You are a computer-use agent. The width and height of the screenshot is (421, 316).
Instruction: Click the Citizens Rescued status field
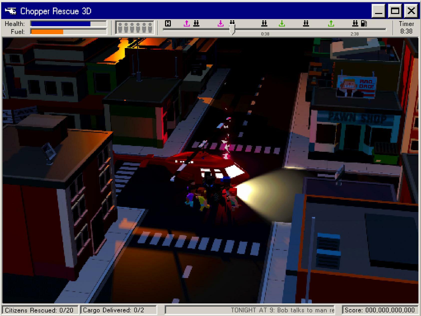[39, 310]
